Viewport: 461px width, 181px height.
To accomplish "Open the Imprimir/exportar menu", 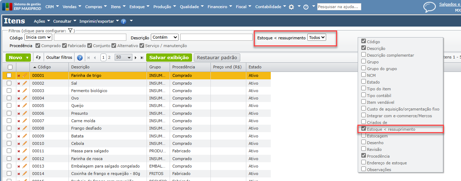I will (99, 21).
